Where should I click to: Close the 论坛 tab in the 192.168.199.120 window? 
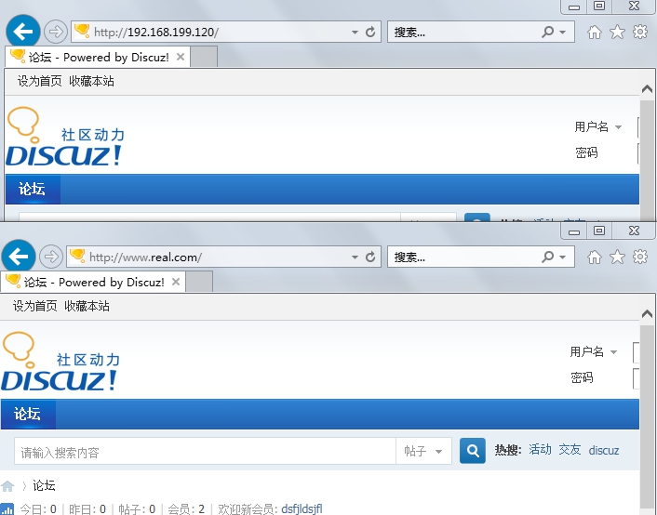[181, 57]
